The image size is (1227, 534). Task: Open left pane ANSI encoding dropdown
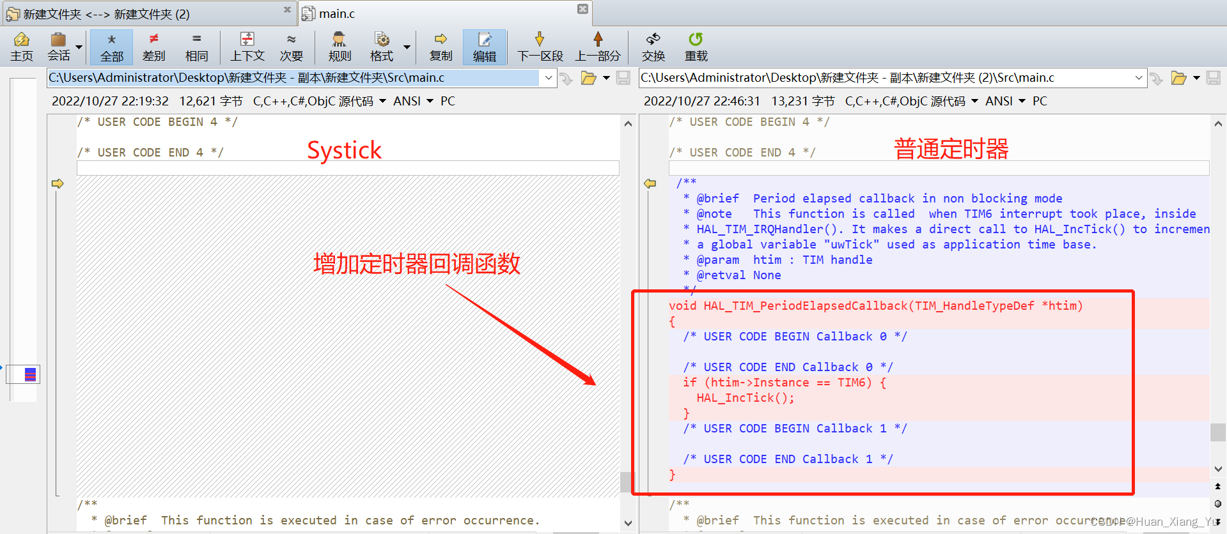tap(413, 101)
